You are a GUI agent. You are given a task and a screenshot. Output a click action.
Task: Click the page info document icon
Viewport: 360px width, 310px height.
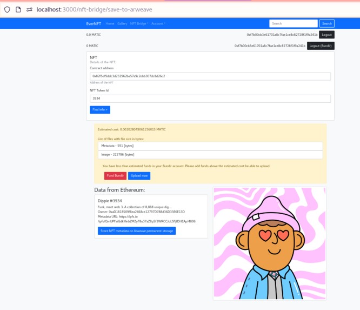tap(18, 10)
